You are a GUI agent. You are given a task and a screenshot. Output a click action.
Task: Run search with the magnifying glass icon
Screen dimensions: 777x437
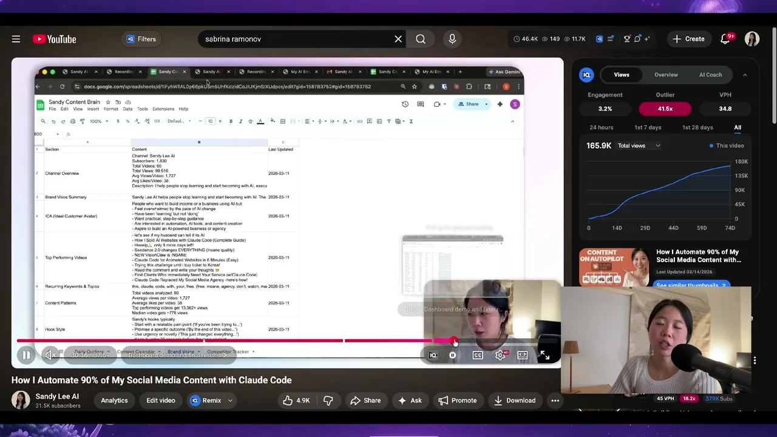click(x=421, y=39)
